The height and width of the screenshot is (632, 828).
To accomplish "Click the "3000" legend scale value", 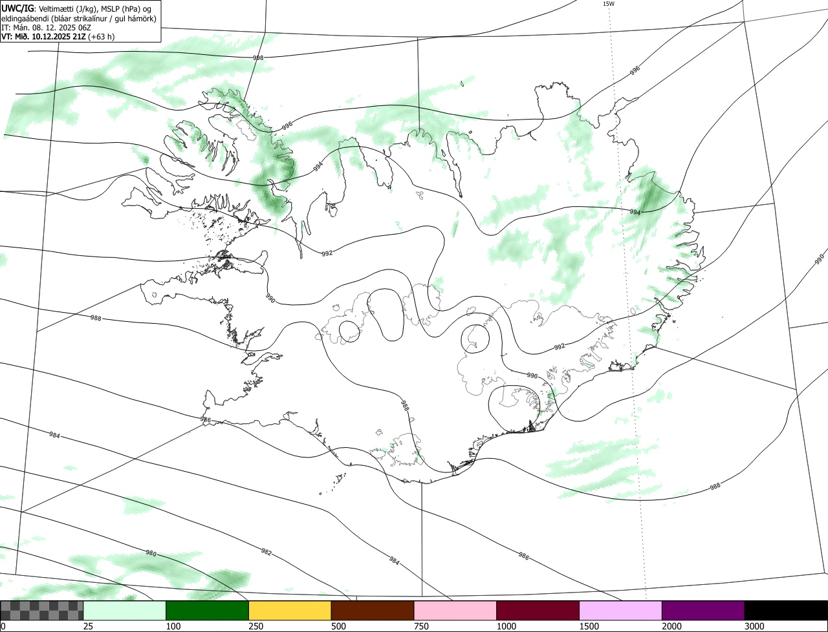I will tap(754, 626).
